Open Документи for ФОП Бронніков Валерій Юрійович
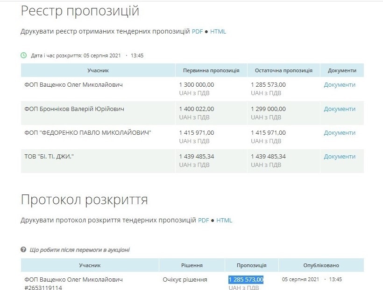 tap(340, 109)
